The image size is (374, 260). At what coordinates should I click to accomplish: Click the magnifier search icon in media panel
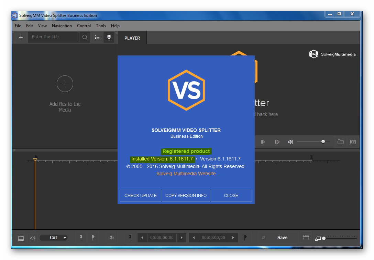pos(85,37)
